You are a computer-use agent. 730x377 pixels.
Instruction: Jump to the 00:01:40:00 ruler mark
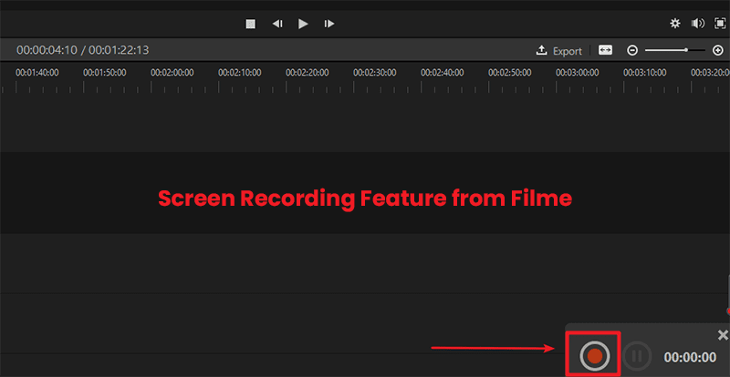coord(37,73)
